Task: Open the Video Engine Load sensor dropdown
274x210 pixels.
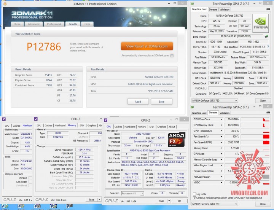Action: point(221,165)
